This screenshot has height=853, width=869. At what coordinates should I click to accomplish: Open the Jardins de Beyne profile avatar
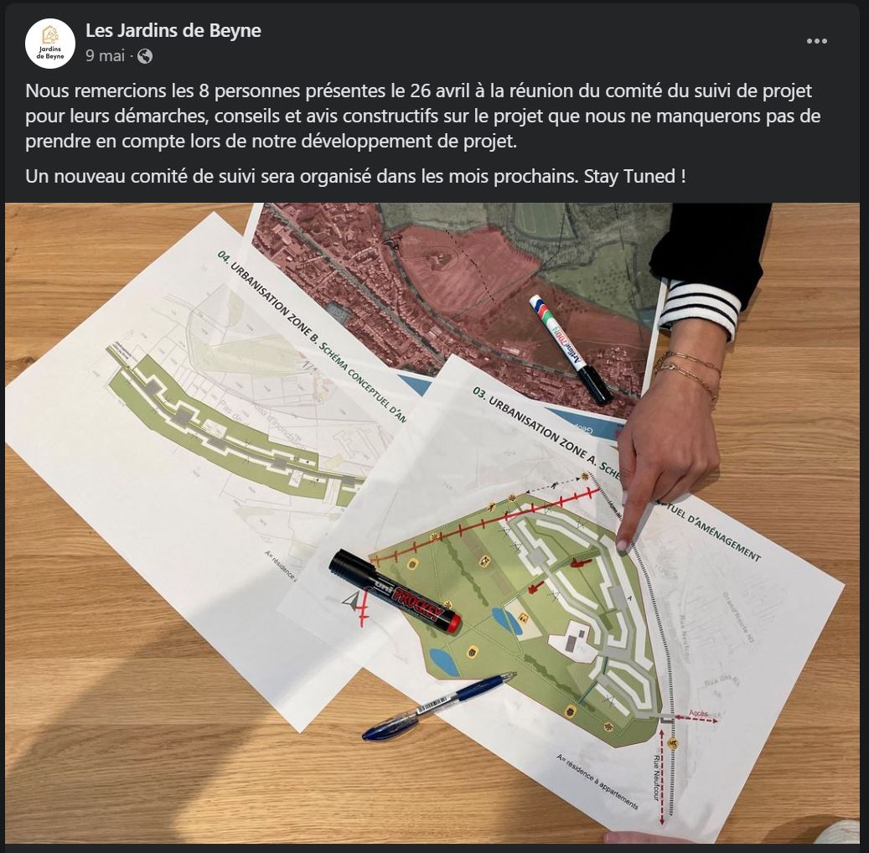click(x=50, y=43)
